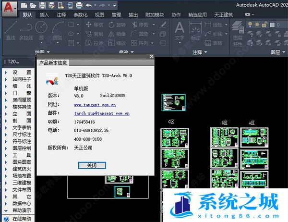Expand the 轴网柱子 sidebar menu

[x=22, y=79]
